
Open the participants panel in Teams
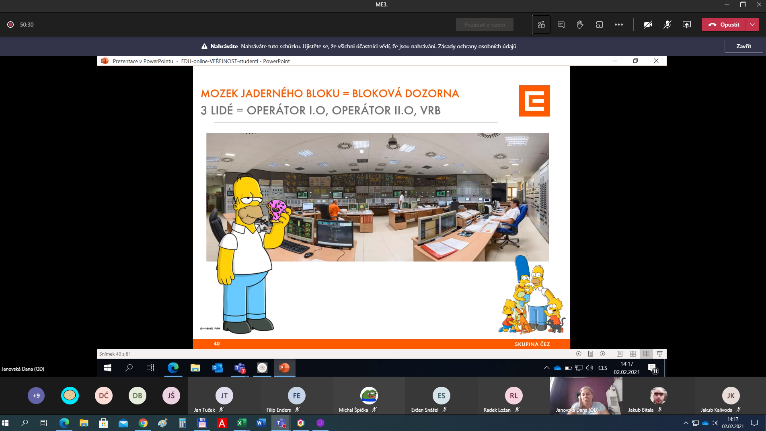(541, 25)
